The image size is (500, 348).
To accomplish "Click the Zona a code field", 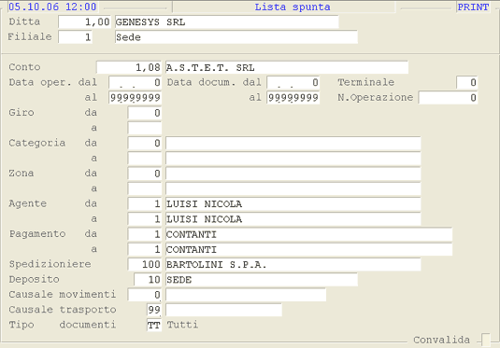I will pos(145,188).
